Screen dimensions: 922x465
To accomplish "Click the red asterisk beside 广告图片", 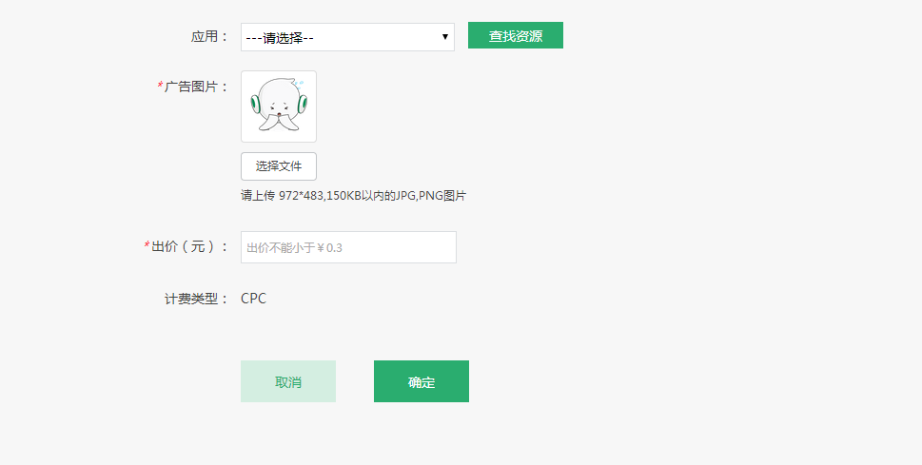I will coord(161,87).
